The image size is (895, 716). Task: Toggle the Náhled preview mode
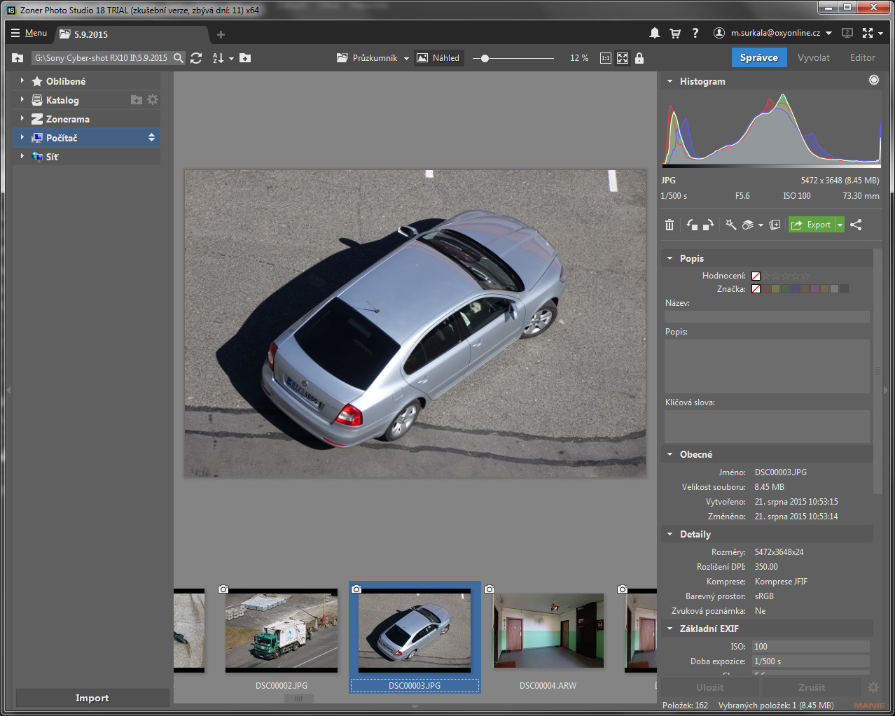tap(438, 58)
